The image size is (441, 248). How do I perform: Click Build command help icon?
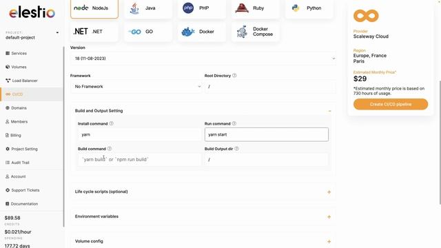110,149
